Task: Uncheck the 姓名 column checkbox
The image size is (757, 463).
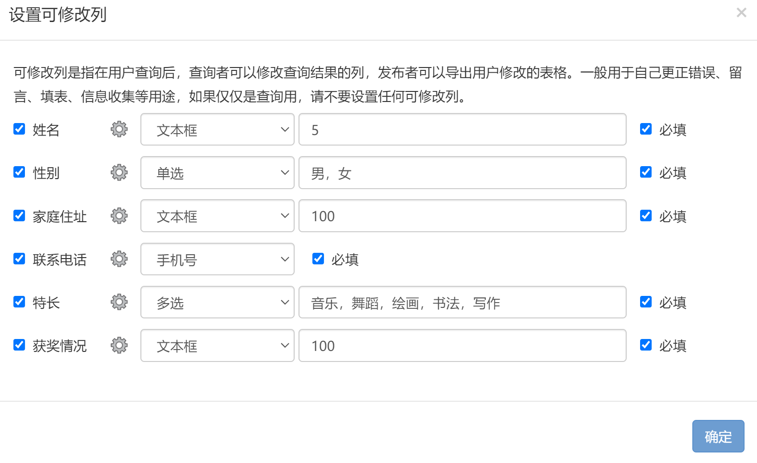Action: 19,129
